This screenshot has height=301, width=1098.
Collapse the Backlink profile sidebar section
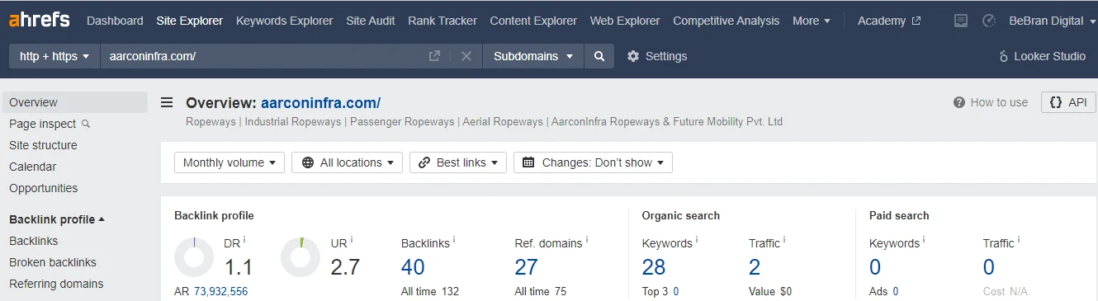(x=57, y=219)
